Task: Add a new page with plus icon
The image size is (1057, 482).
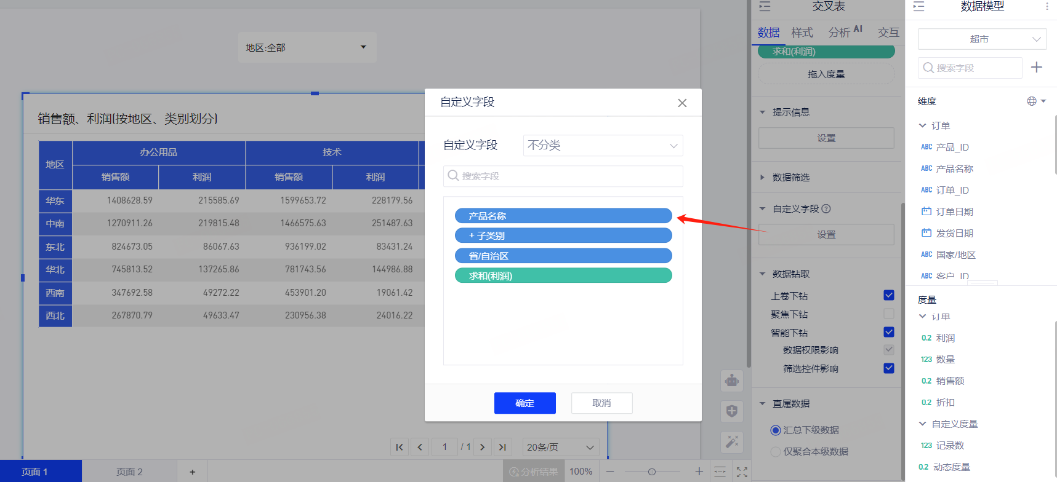Action: (193, 472)
